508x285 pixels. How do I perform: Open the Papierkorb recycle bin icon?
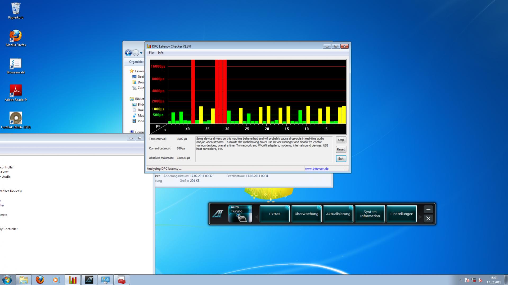pyautogui.click(x=16, y=11)
